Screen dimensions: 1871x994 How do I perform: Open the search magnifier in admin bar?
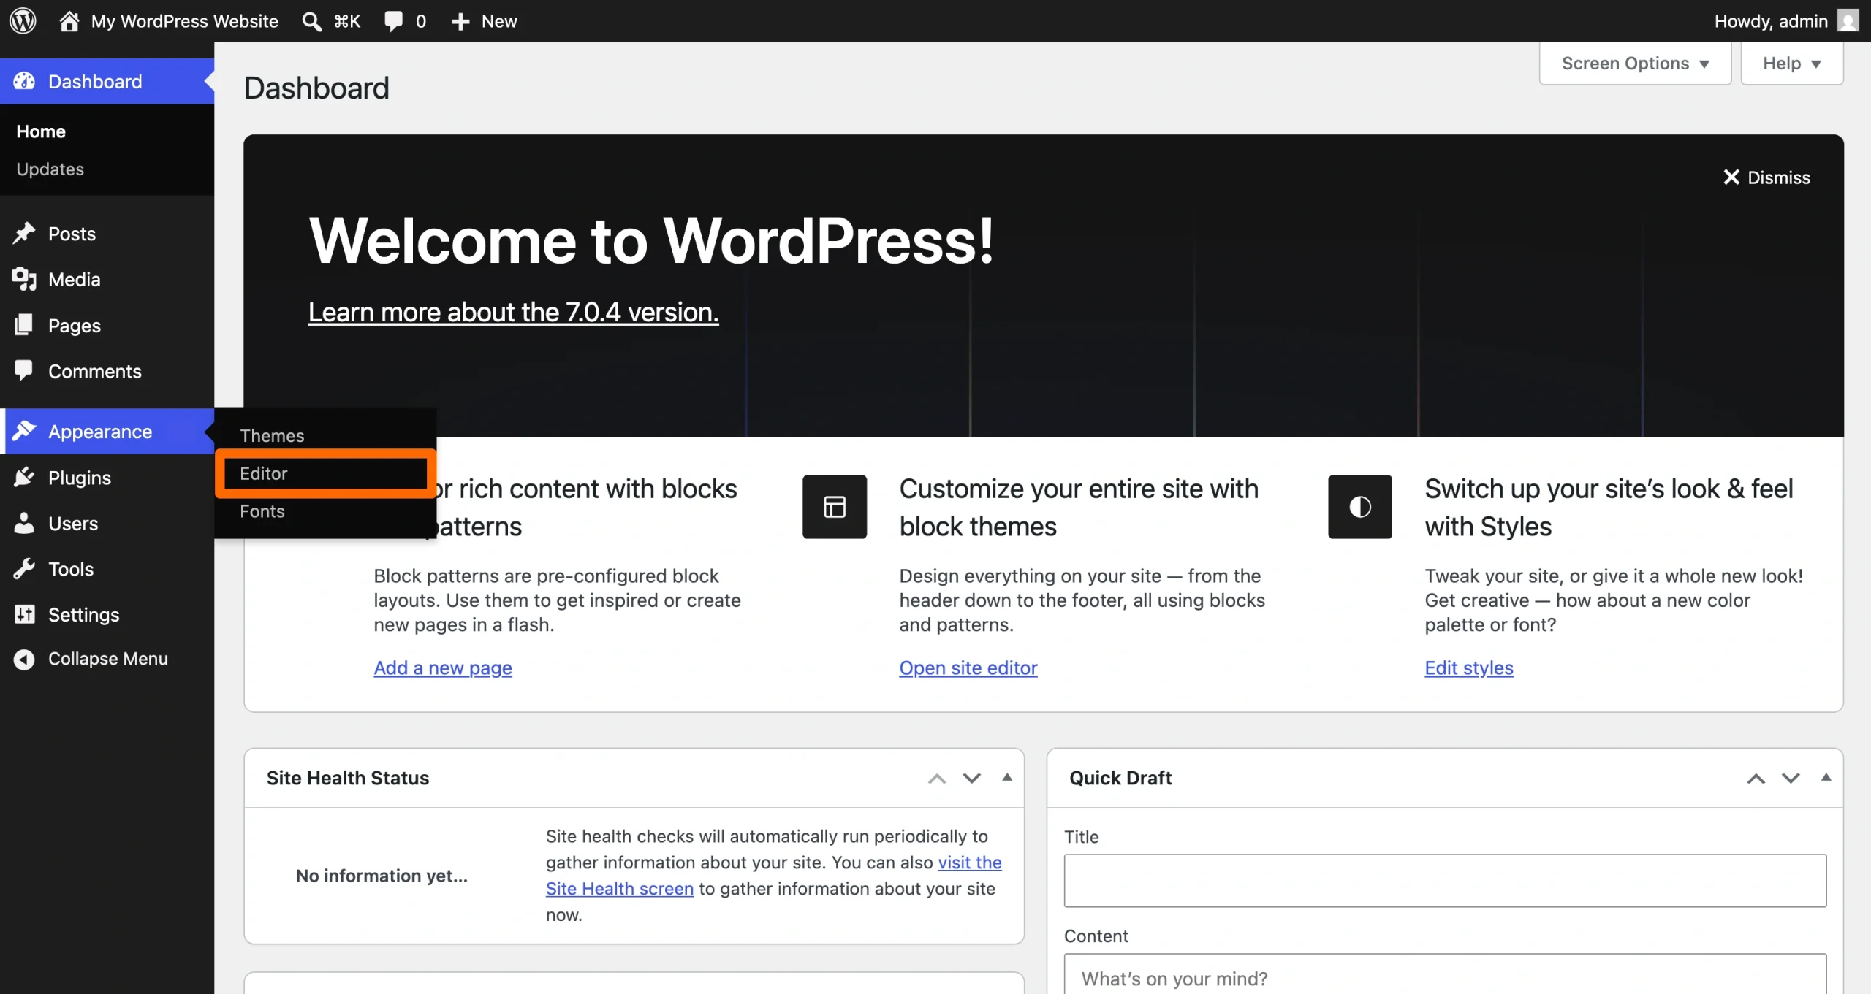click(x=312, y=21)
